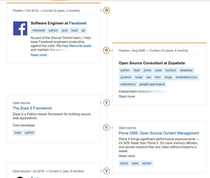The height and width of the screenshot is (178, 210).
Task: Click 'Position • Aug 2005 → Current' date line
Action: tap(153, 51)
